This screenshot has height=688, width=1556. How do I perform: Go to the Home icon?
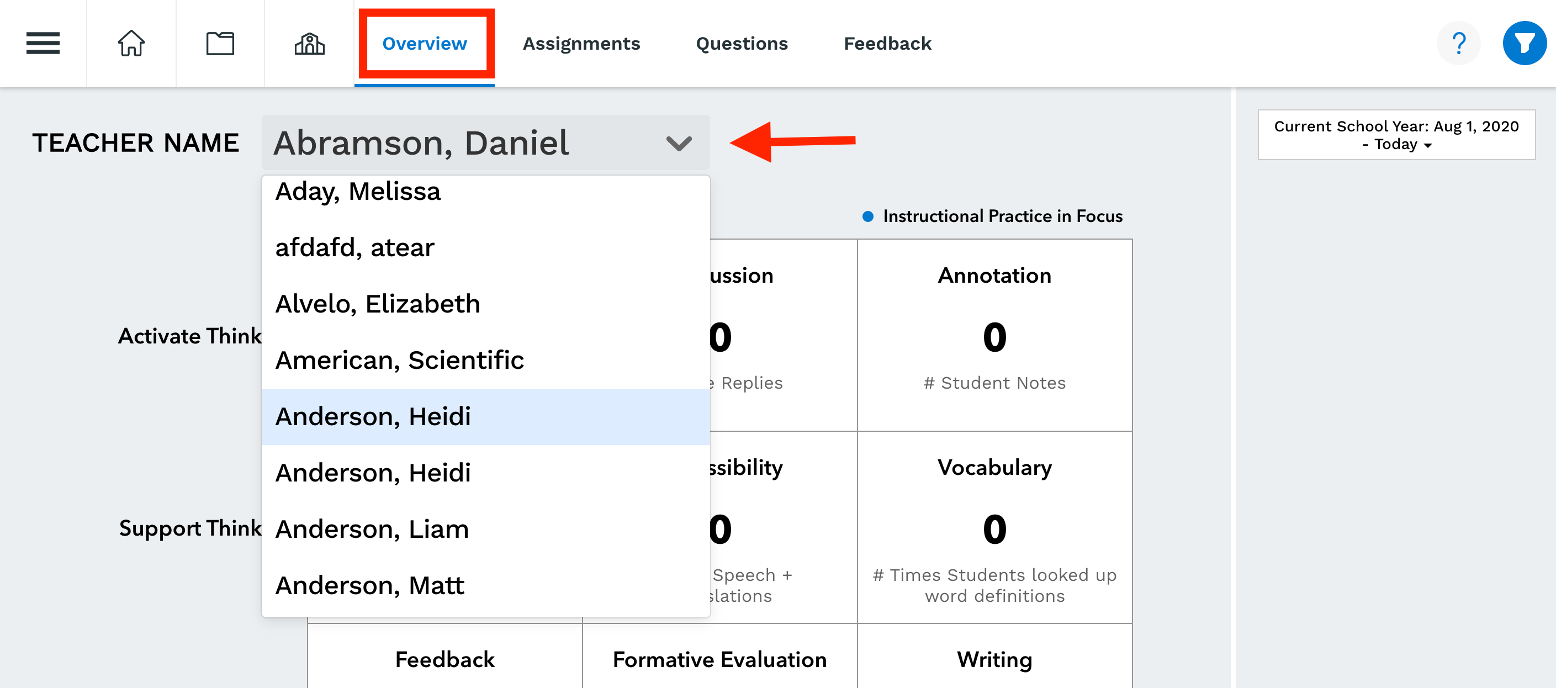(x=131, y=44)
